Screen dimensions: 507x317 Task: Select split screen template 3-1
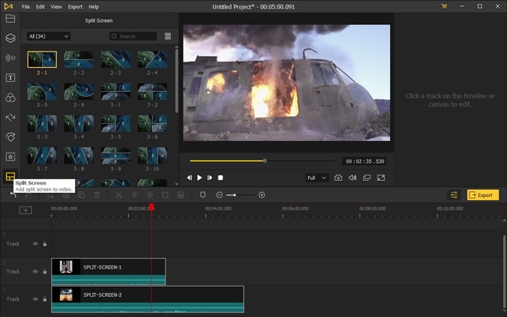[x=115, y=91]
